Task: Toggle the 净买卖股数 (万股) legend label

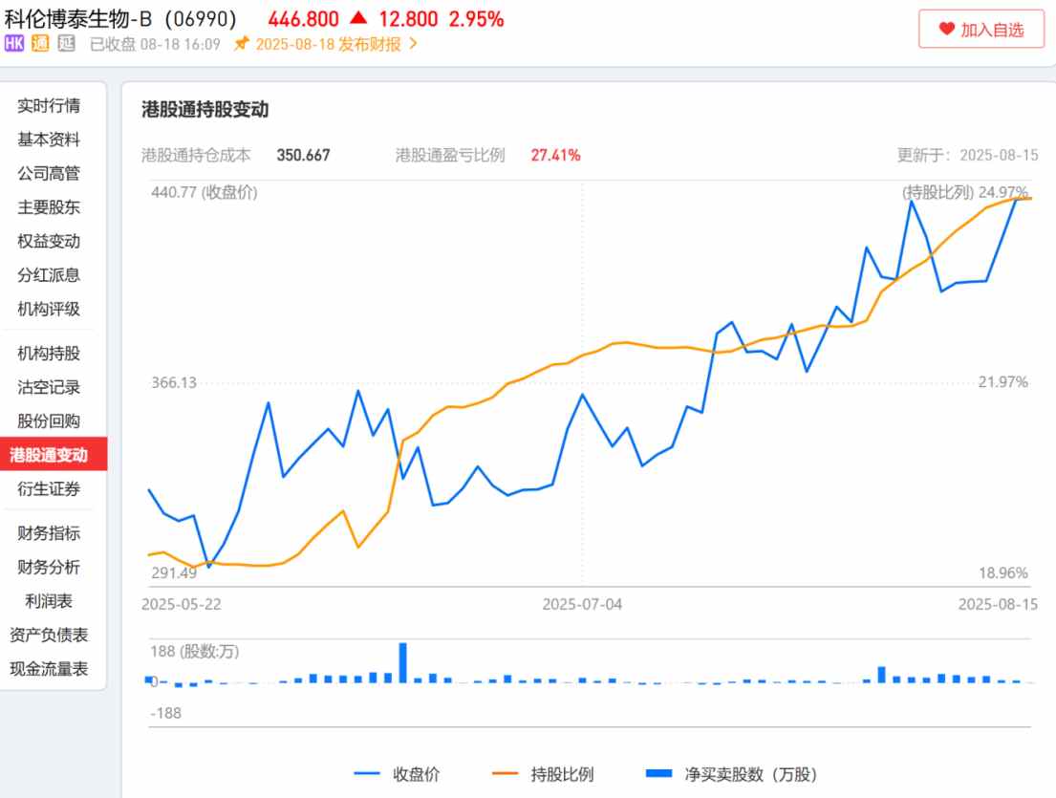Action: click(x=751, y=774)
